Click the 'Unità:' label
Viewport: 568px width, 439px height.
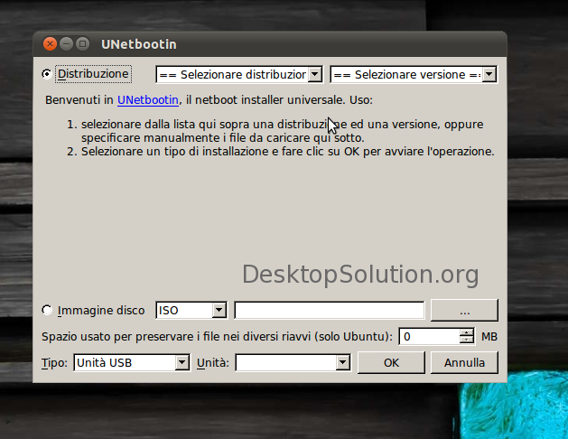(x=213, y=363)
